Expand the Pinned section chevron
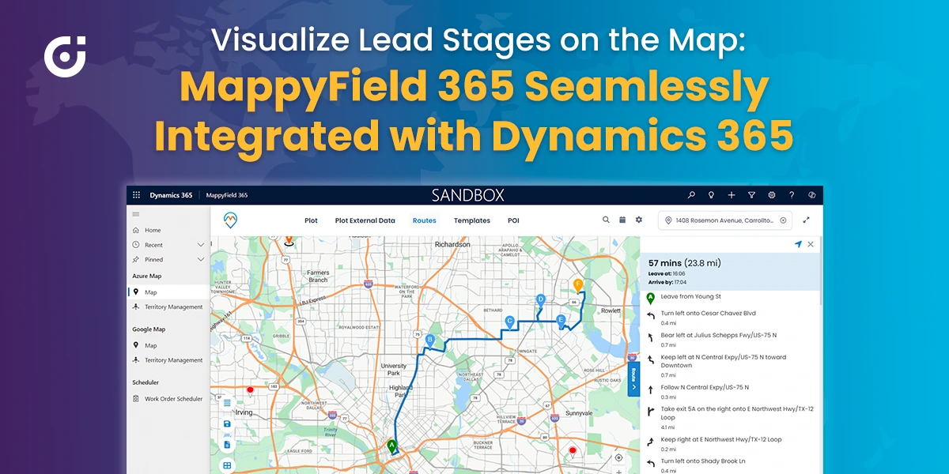Screen dimensions: 949x474 [x=201, y=259]
